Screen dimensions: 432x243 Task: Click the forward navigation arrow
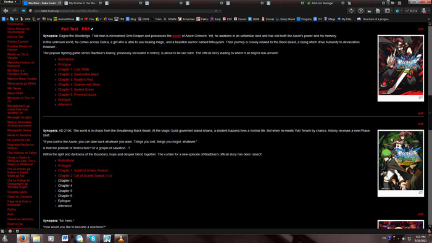tap(15, 10)
